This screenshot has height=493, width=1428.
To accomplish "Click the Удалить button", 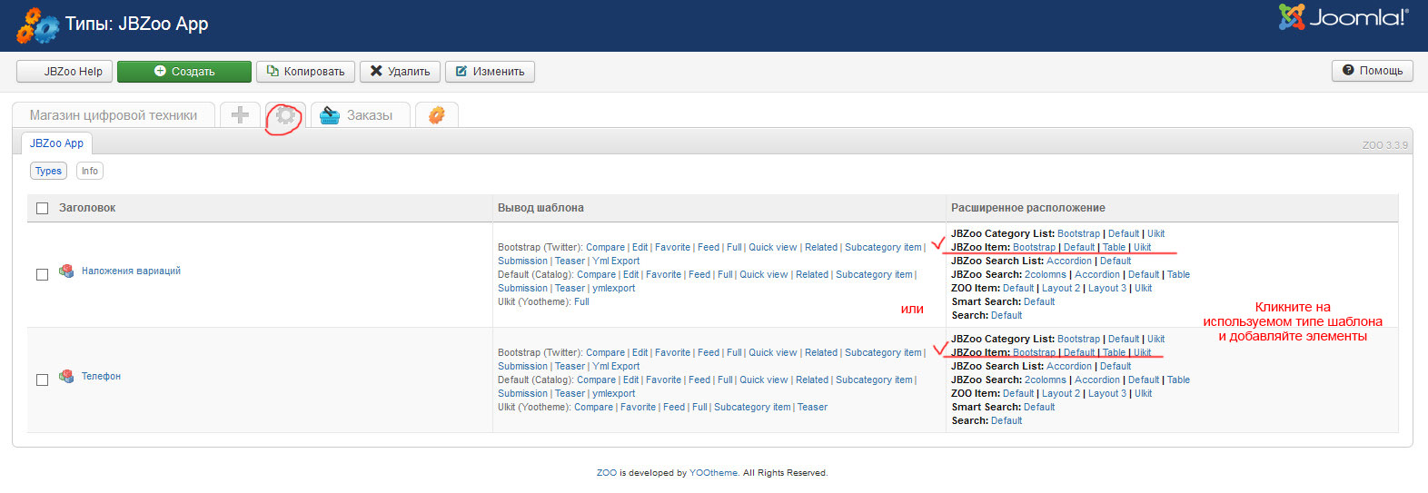I will pos(400,72).
